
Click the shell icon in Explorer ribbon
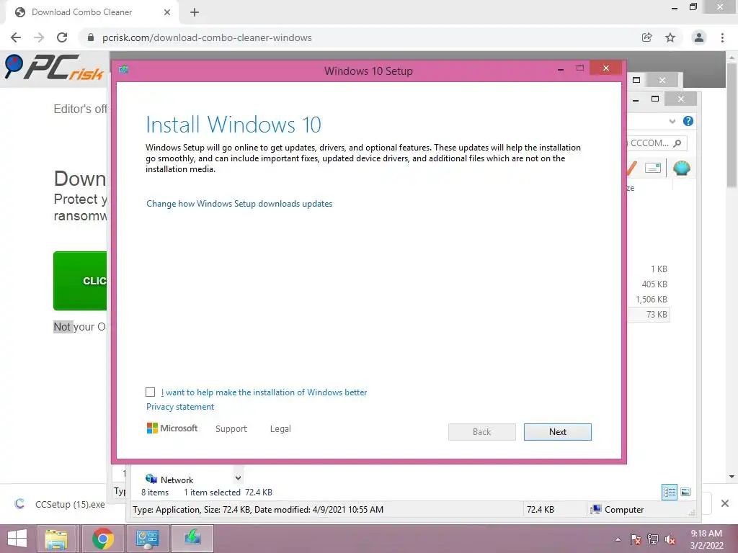point(682,168)
